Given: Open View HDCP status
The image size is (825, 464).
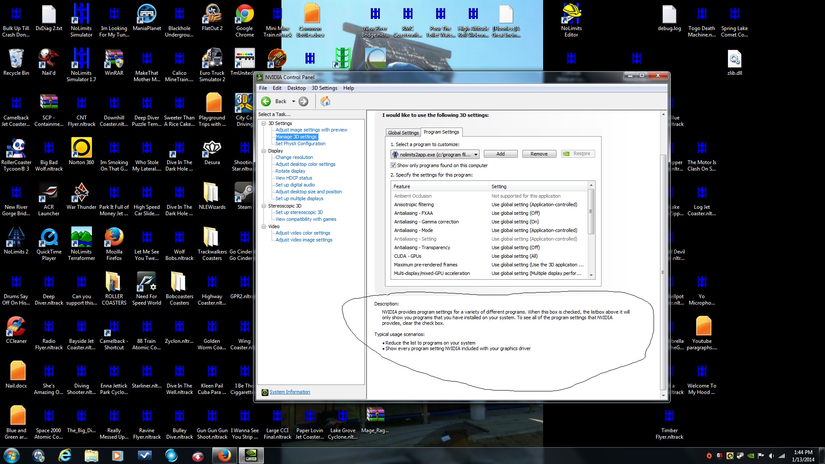Looking at the screenshot, I should (x=293, y=178).
